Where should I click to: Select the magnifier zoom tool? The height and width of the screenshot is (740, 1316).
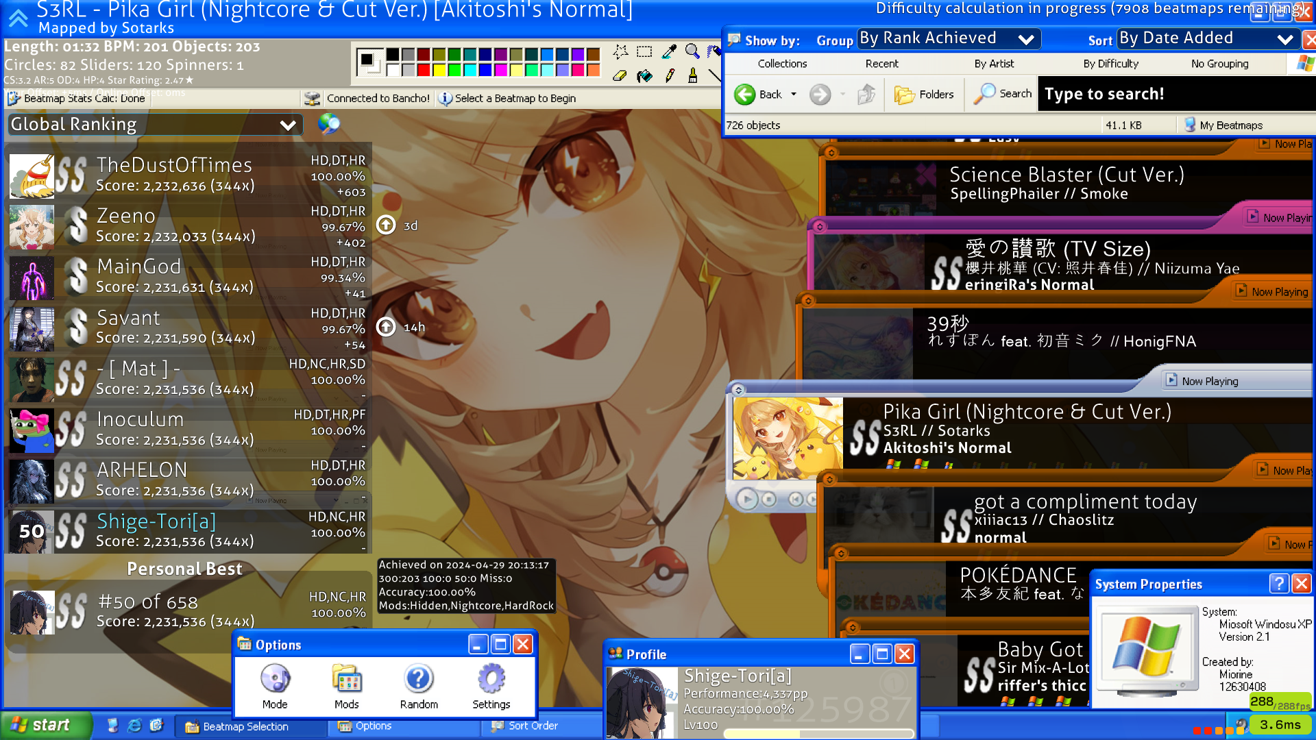point(693,51)
